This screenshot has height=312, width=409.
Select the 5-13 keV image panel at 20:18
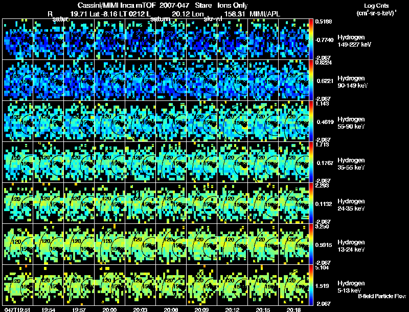click(x=293, y=285)
